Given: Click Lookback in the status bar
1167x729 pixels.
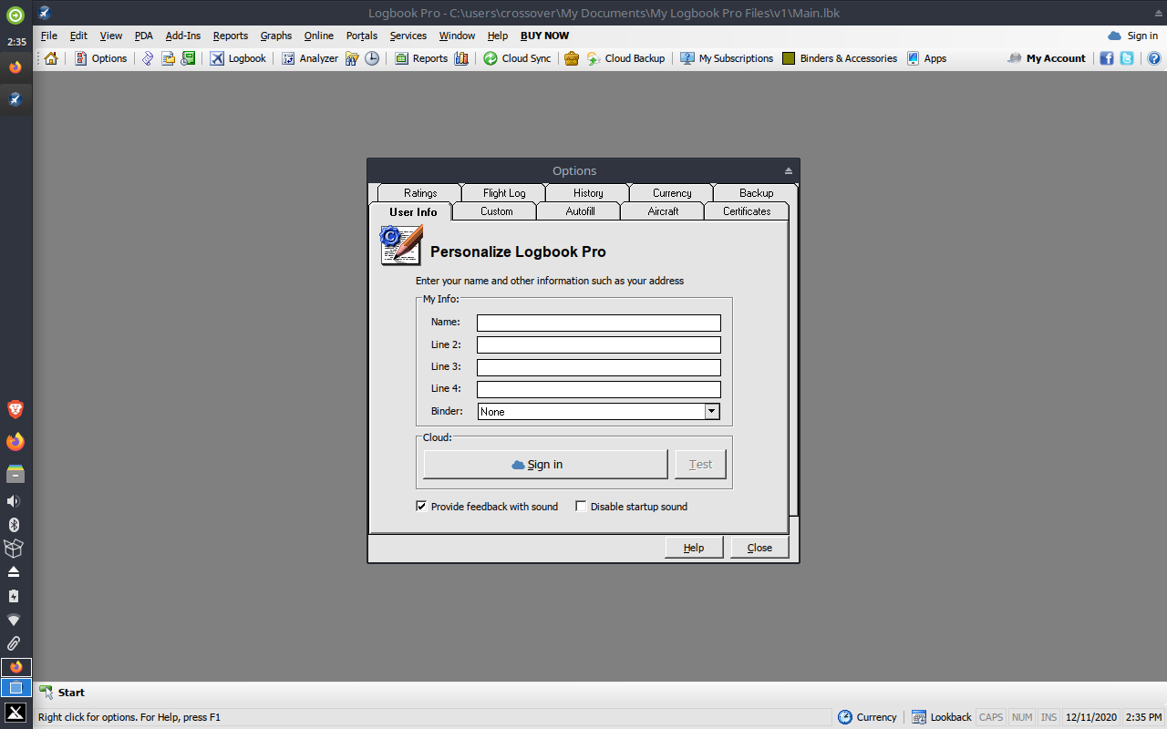Looking at the screenshot, I should pos(942,717).
